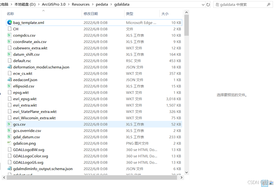The height and width of the screenshot is (187, 276).
Task: Click the RSC 文件 type cell
Action: pos(133,60)
